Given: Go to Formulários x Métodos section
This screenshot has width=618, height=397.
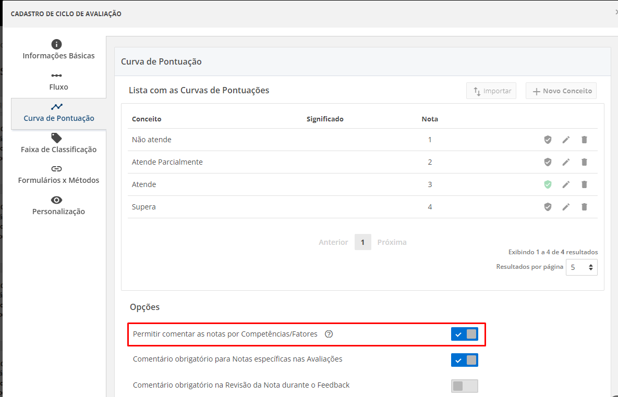Looking at the screenshot, I should [58, 175].
